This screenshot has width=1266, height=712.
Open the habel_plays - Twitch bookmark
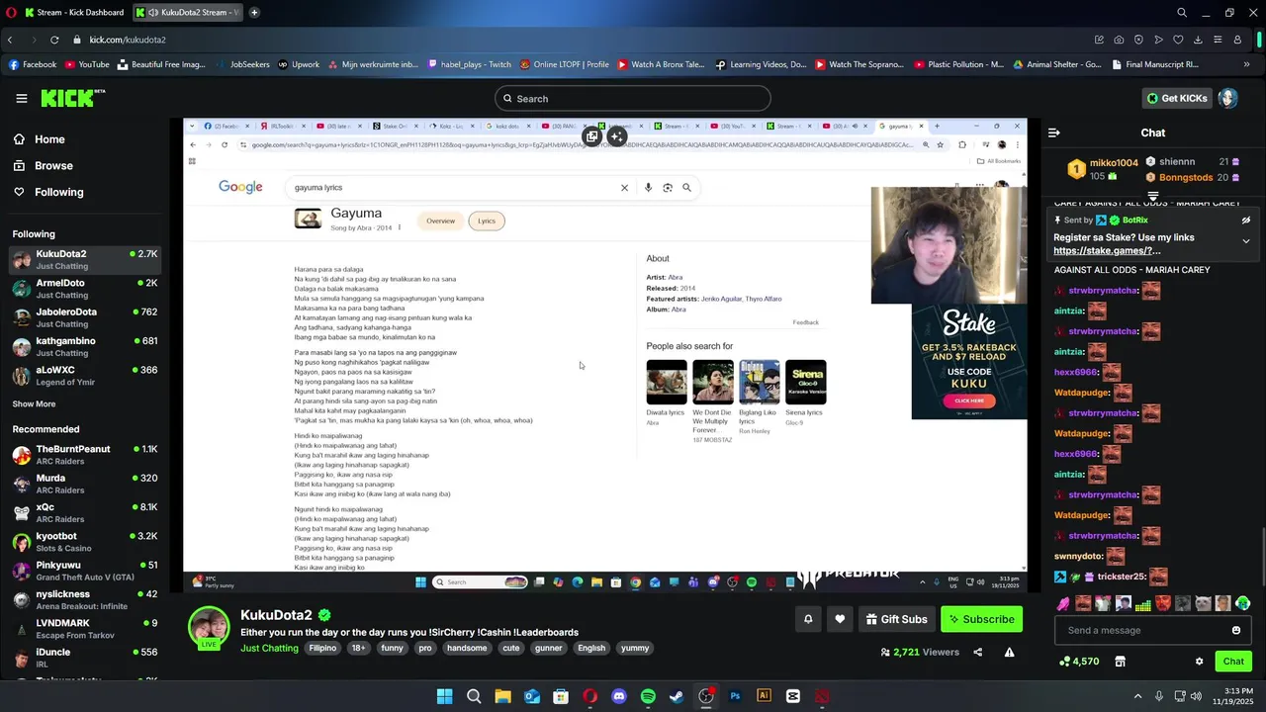point(470,64)
